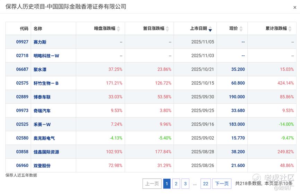Click cumulative change -14.00%
Image resolution: width=300 pixels, height=195 pixels.
coord(286,124)
